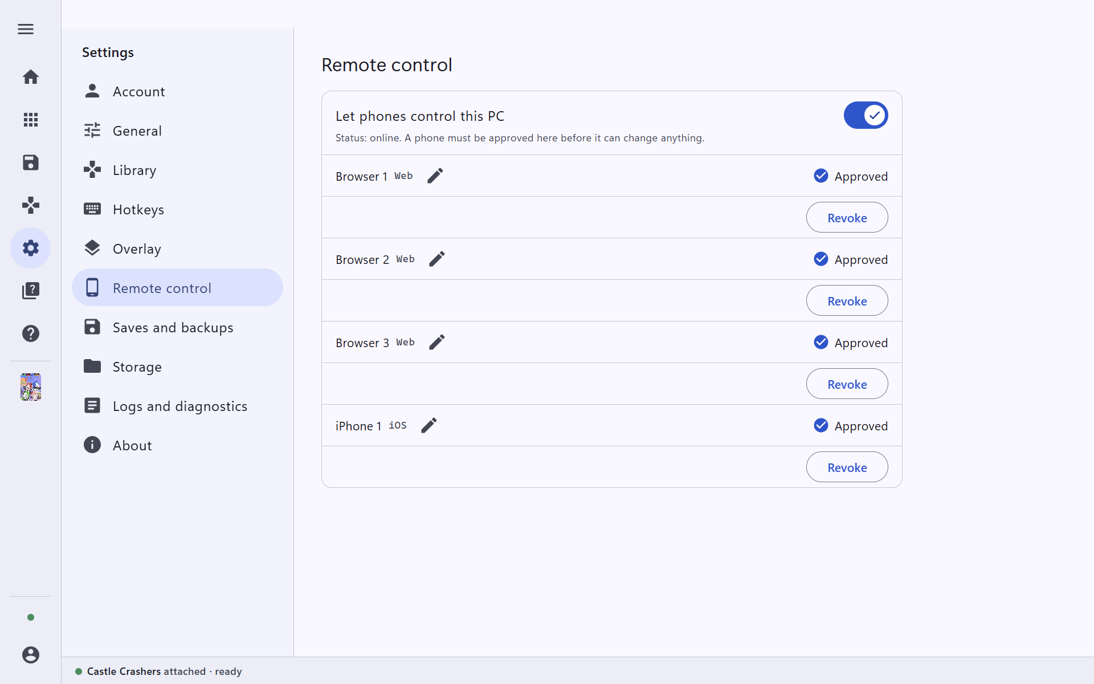Click Browser 1 Approved status
1094x684 pixels.
pyautogui.click(x=851, y=176)
